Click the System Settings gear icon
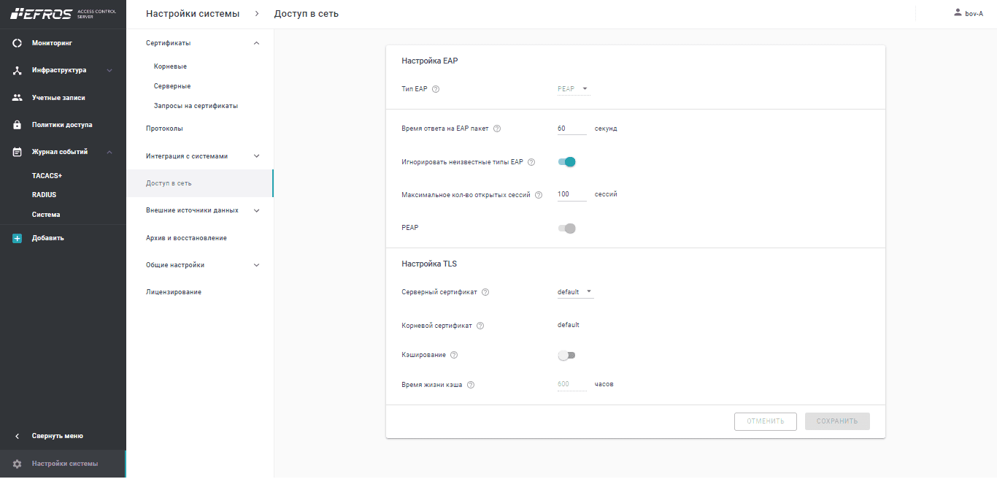The height and width of the screenshot is (479, 997). 18,464
